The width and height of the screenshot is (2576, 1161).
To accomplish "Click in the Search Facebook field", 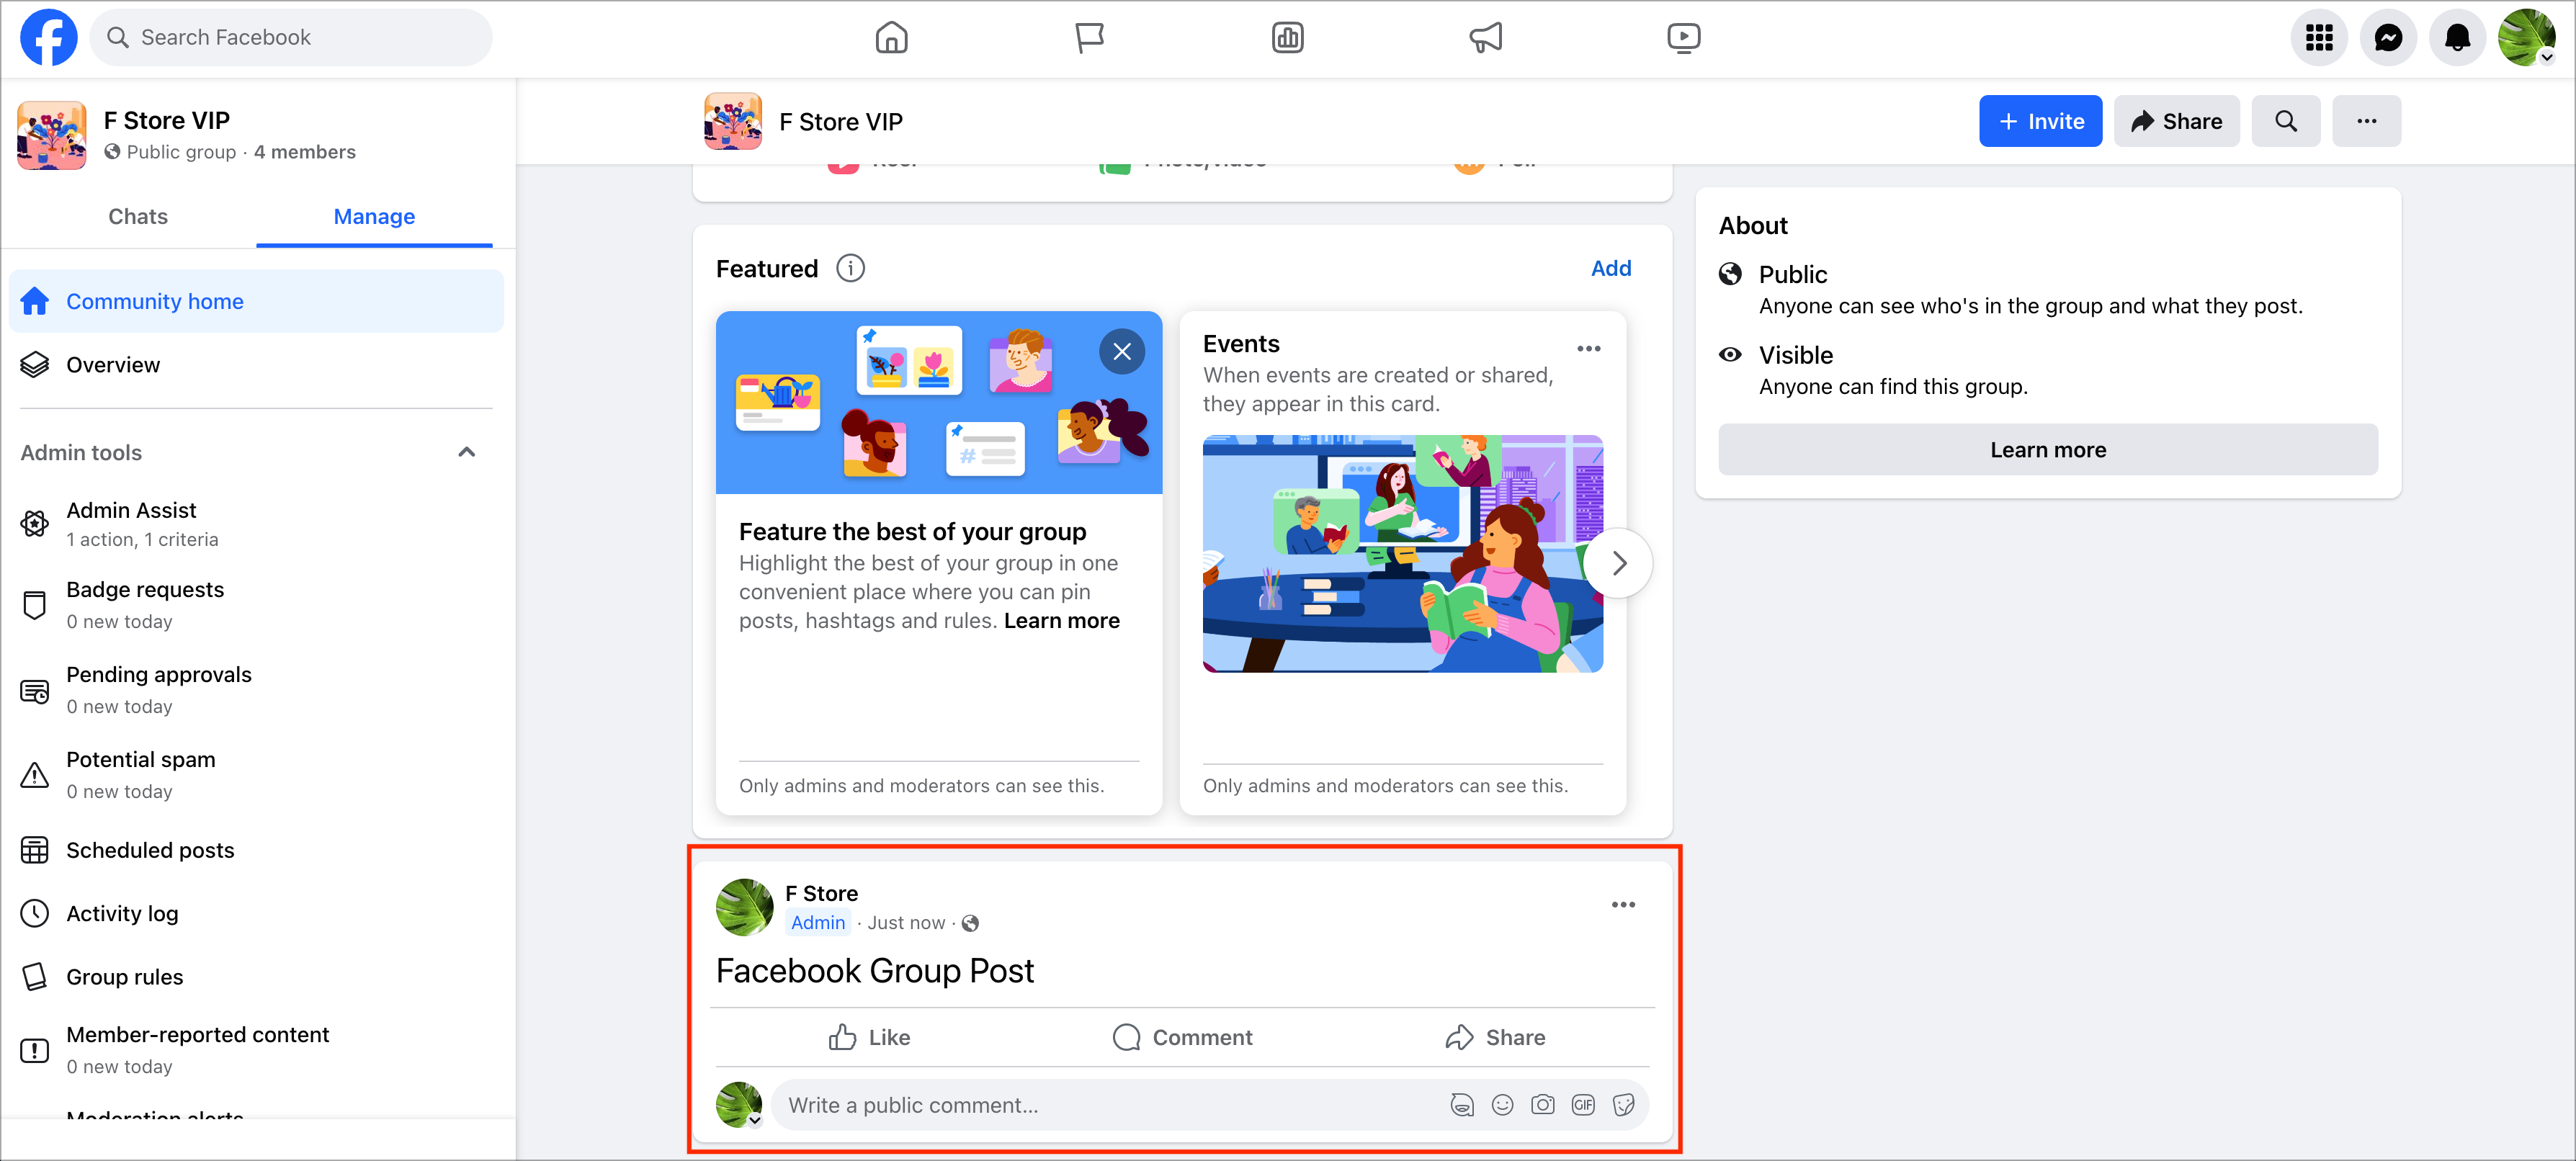I will [x=291, y=37].
